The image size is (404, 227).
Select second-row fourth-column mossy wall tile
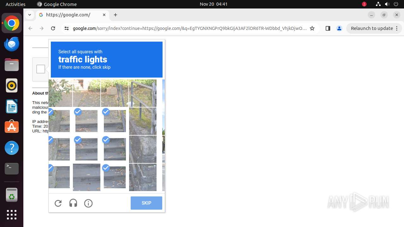(143, 121)
